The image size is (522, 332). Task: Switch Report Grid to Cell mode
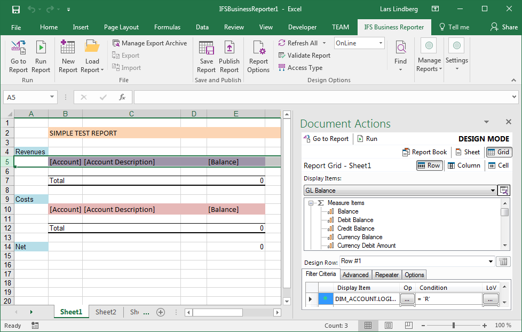point(499,165)
